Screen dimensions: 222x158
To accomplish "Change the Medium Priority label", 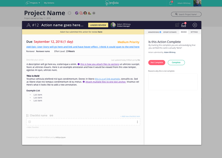I will [x=128, y=42].
